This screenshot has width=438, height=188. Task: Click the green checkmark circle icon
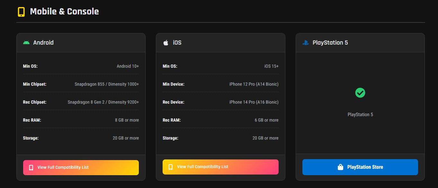point(360,93)
